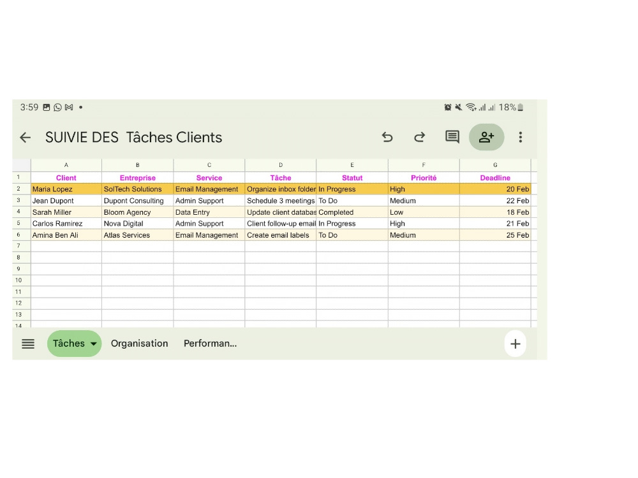Select the 25 Feb deadline cell
Screen dimensions: 638x478
click(495, 235)
